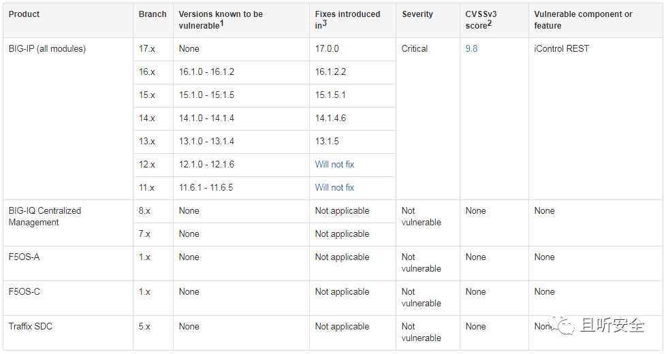The width and height of the screenshot is (666, 354).
Task: Click the 且听安全 watermark text
Action: tap(612, 325)
